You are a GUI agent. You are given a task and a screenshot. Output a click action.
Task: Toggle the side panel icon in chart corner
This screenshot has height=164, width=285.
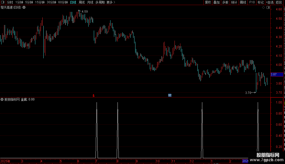[x=268, y=8]
